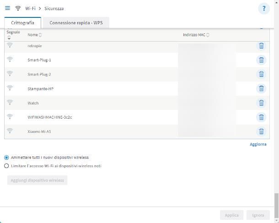Go to Wi-Fi in the breadcrumb
The image size is (279, 223).
31,8
